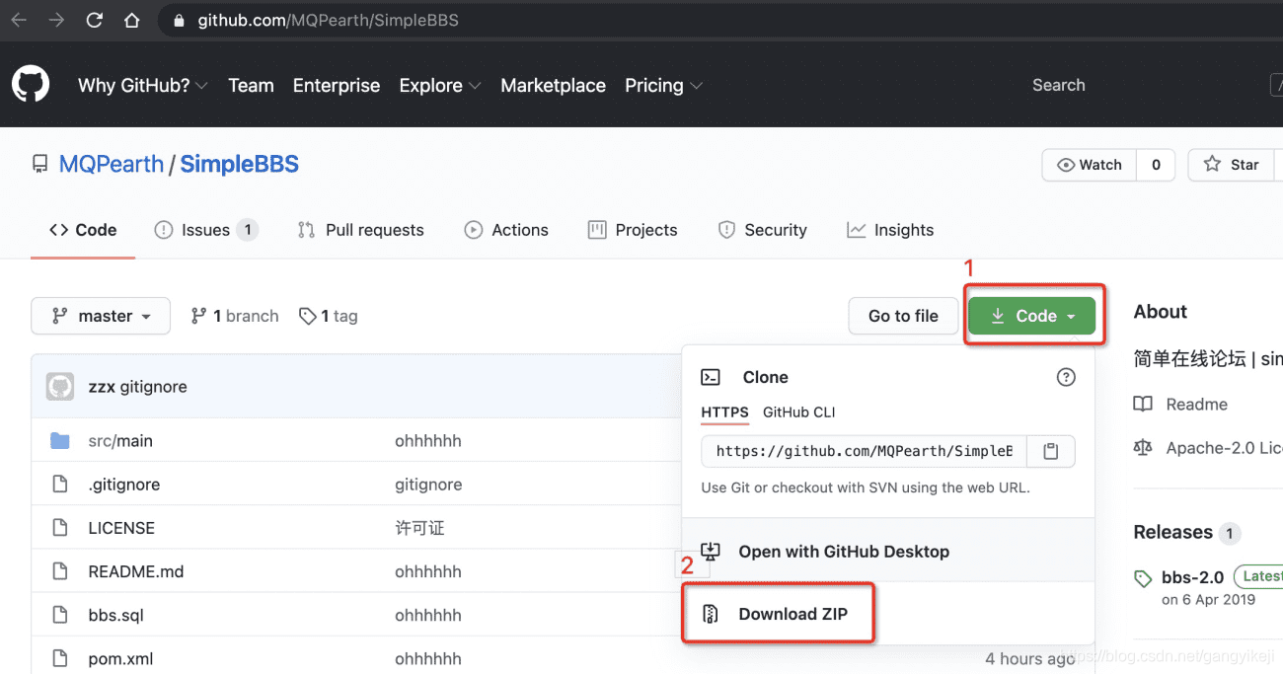Open the Security tab

click(x=762, y=230)
